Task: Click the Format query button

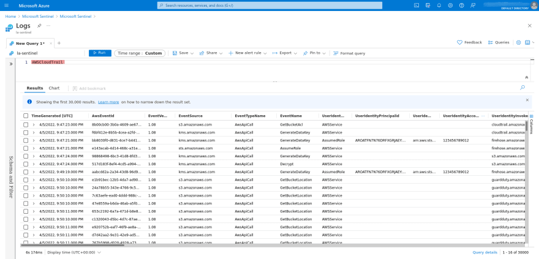Action: (x=349, y=53)
